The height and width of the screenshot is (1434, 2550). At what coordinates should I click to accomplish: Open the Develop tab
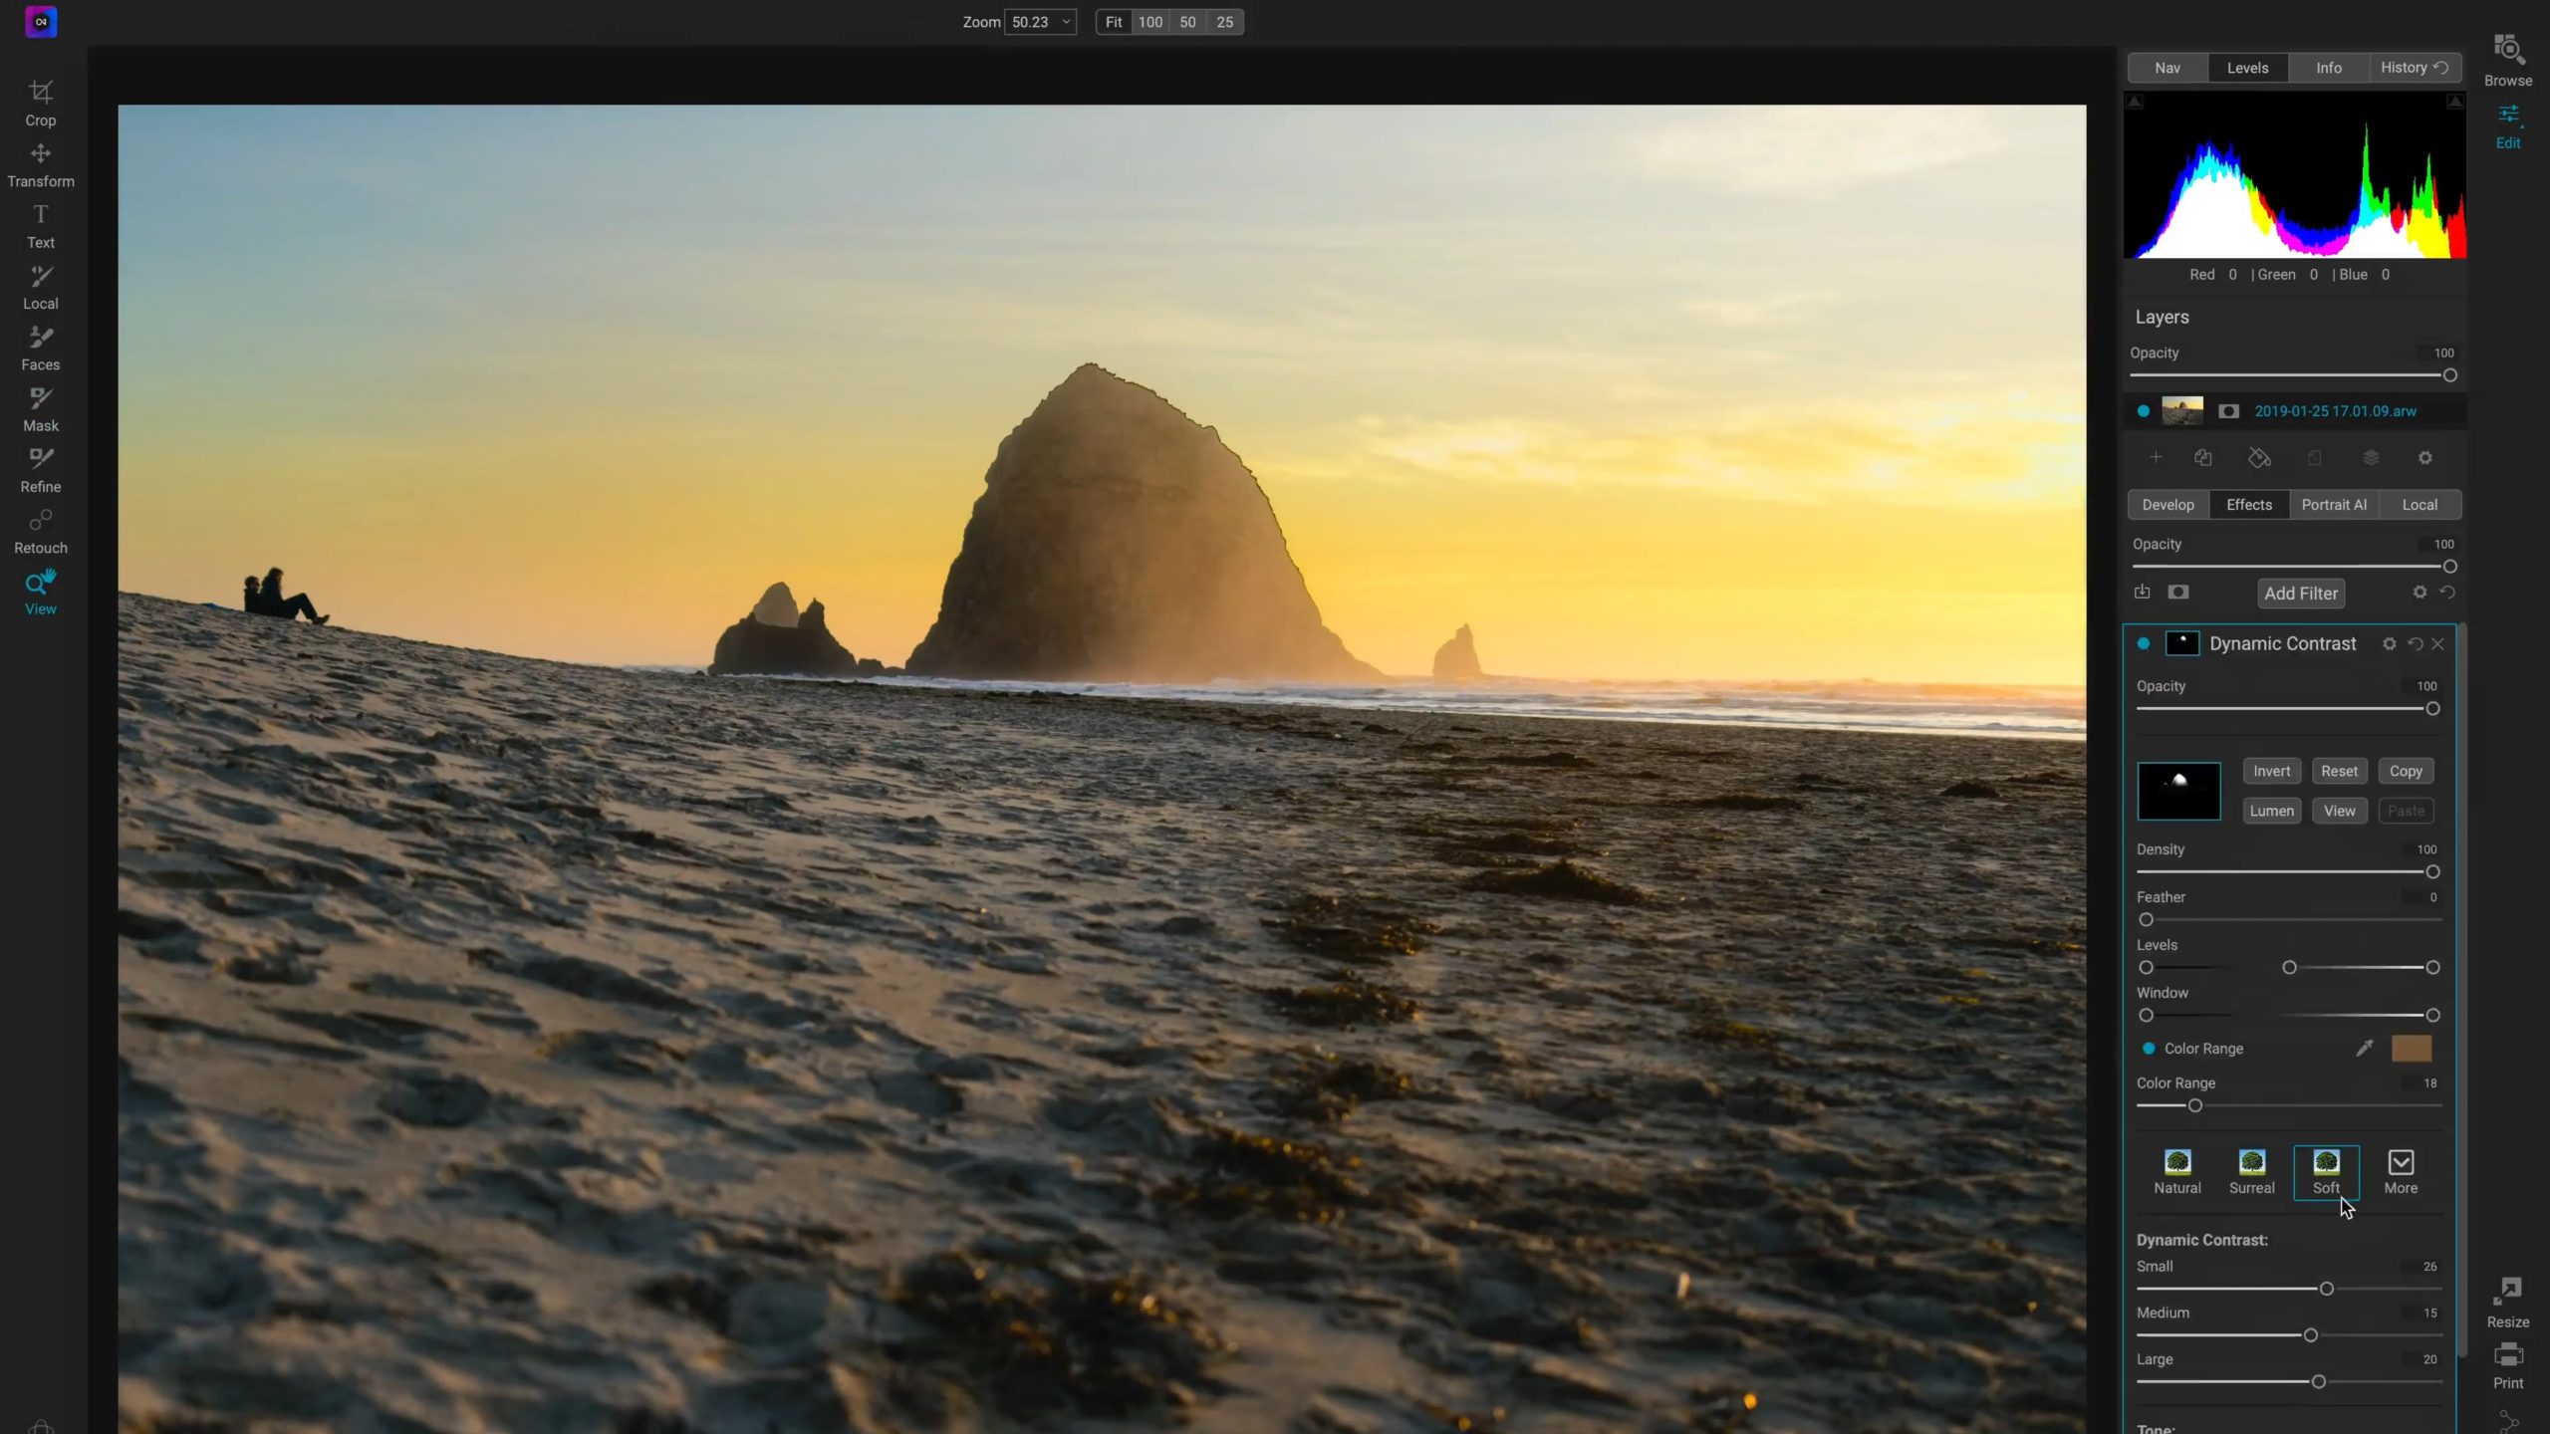click(2167, 505)
